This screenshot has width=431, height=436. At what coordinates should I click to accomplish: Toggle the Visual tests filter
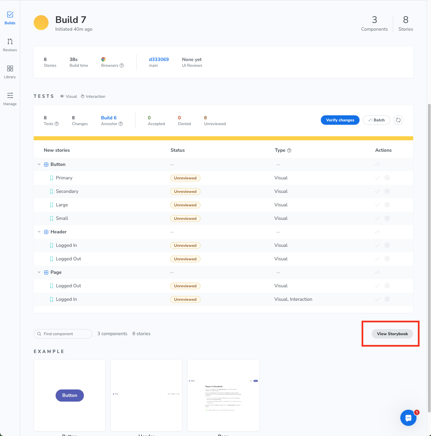coord(69,96)
